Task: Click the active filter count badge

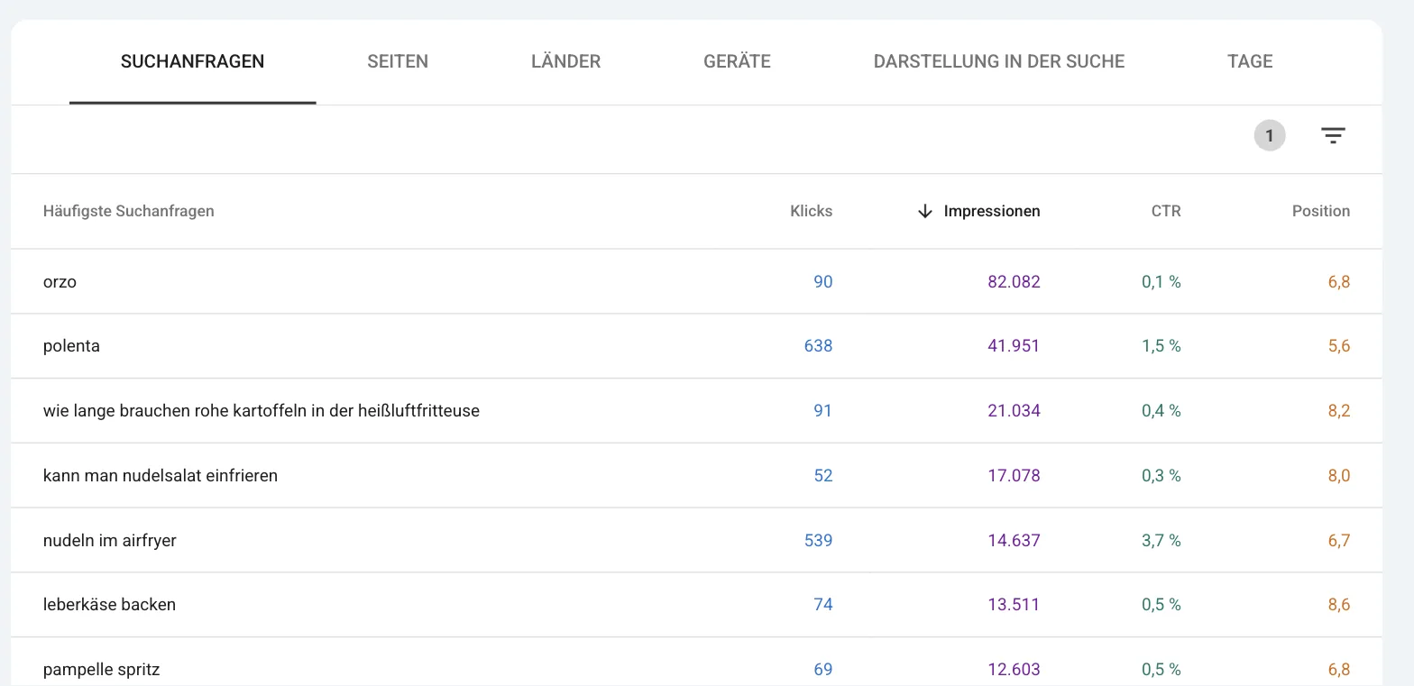Action: [x=1270, y=136]
